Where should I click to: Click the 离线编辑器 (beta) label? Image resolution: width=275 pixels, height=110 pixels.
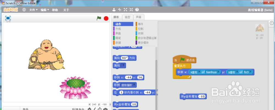click(x=260, y=10)
